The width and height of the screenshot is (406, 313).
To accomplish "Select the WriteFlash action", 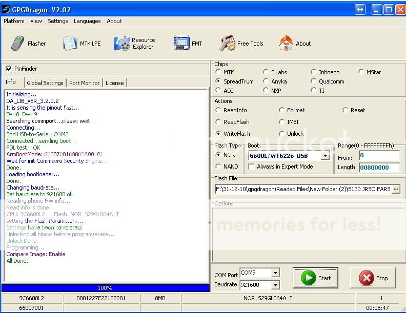I will click(218, 134).
